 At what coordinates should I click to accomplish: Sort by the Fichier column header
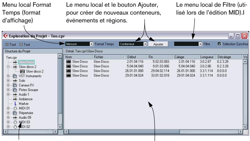coord(107,57)
